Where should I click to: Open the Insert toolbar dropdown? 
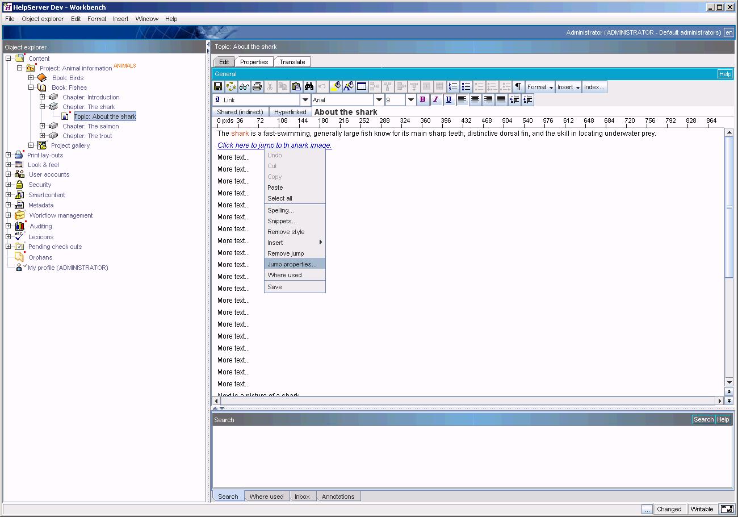click(569, 87)
